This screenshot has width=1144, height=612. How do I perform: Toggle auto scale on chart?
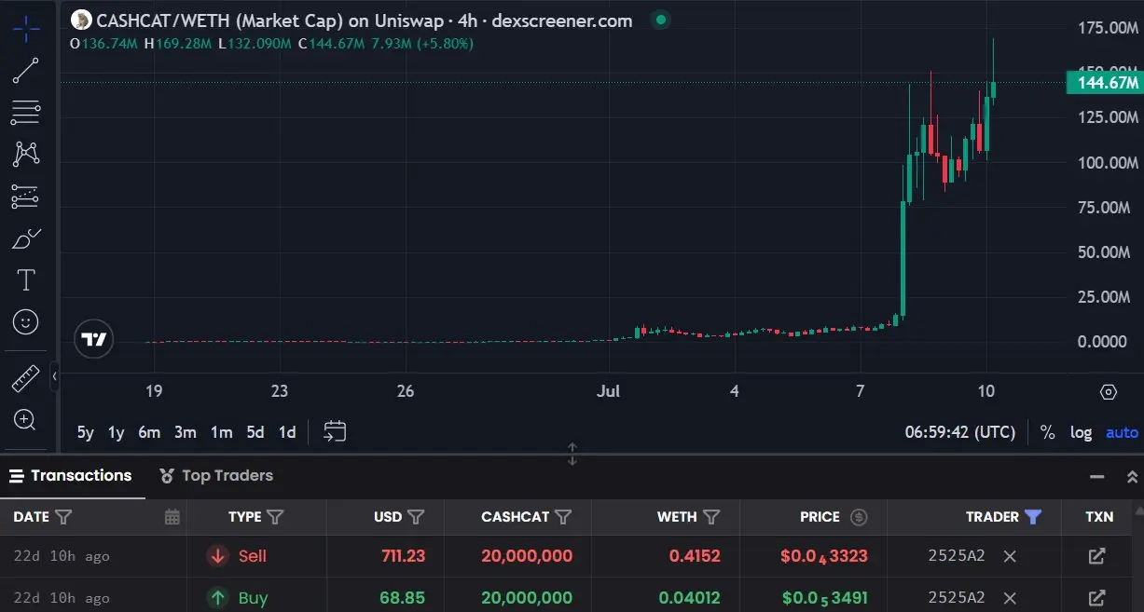[1122, 432]
